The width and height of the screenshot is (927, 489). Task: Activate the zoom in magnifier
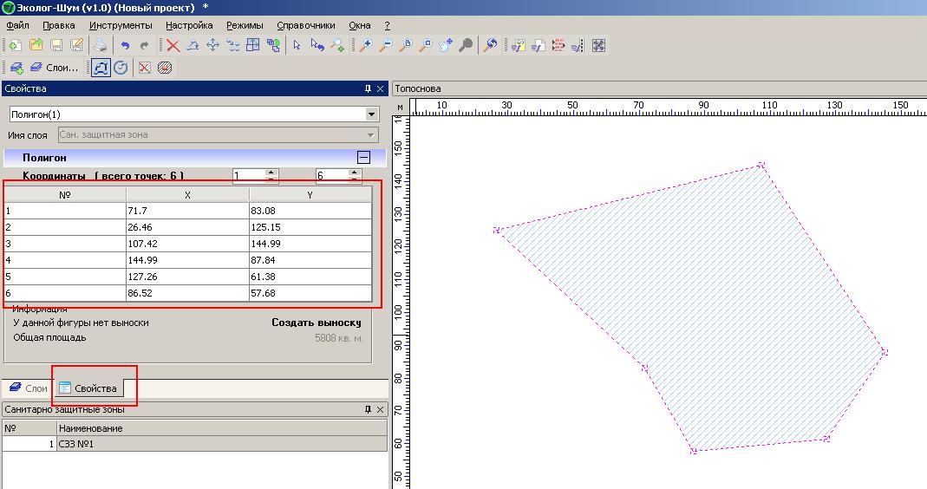tap(365, 46)
